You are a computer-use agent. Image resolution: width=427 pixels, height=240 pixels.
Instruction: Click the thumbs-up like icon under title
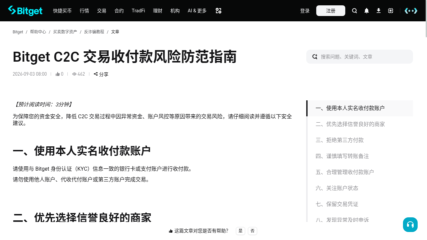pos(58,74)
